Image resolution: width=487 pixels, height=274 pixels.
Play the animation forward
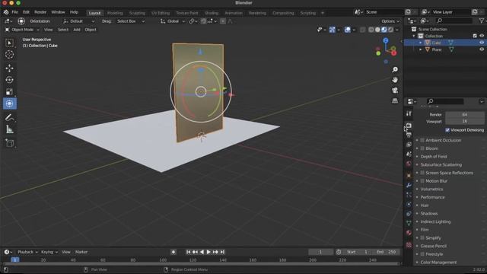tap(208, 252)
